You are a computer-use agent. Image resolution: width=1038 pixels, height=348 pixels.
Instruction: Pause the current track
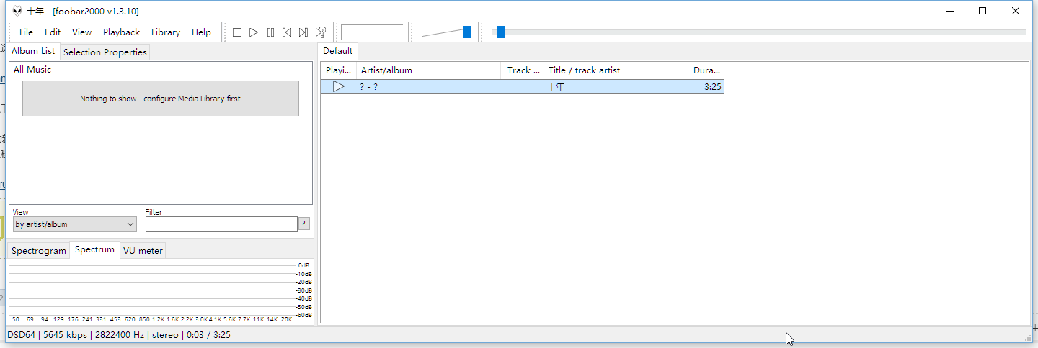270,32
